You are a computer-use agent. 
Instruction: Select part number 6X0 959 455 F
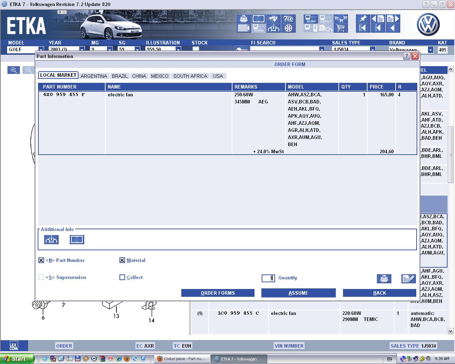[x=64, y=95]
